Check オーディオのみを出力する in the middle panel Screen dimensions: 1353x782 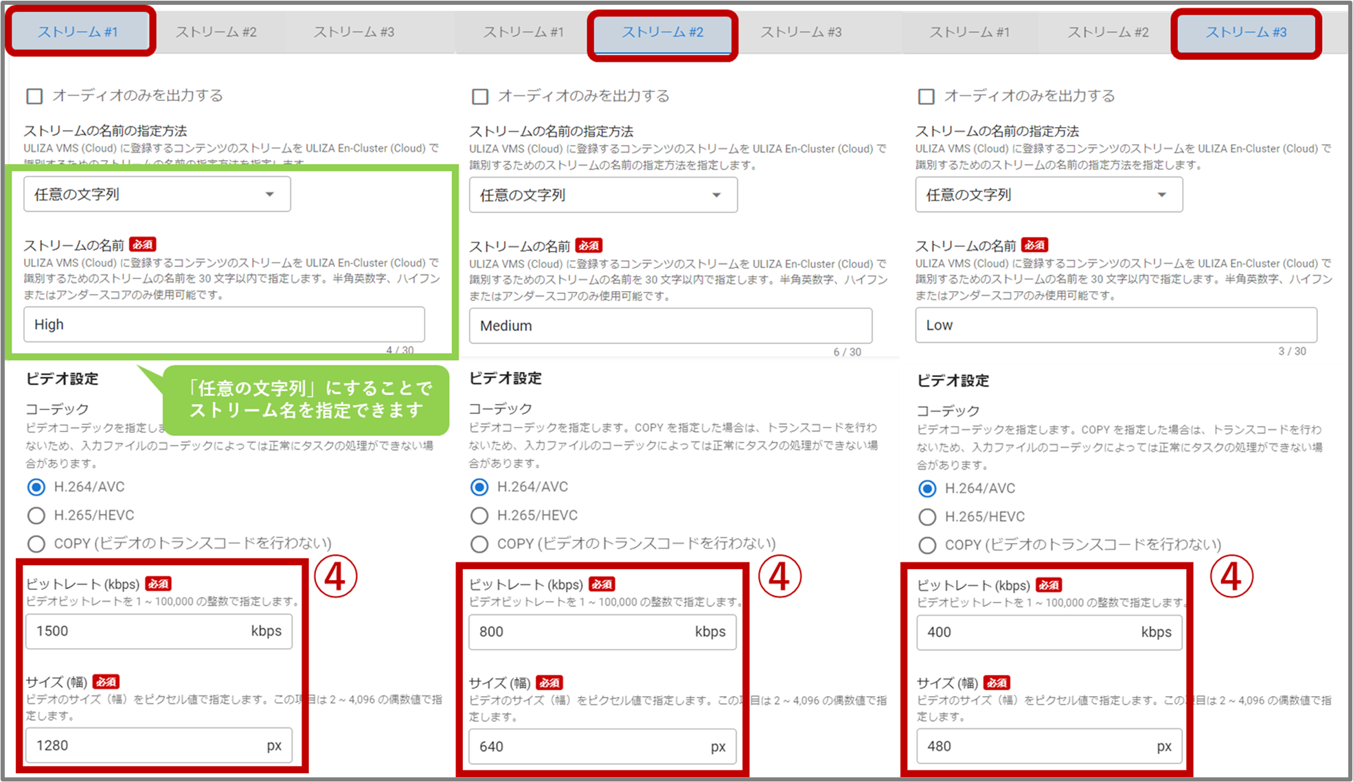coord(480,97)
